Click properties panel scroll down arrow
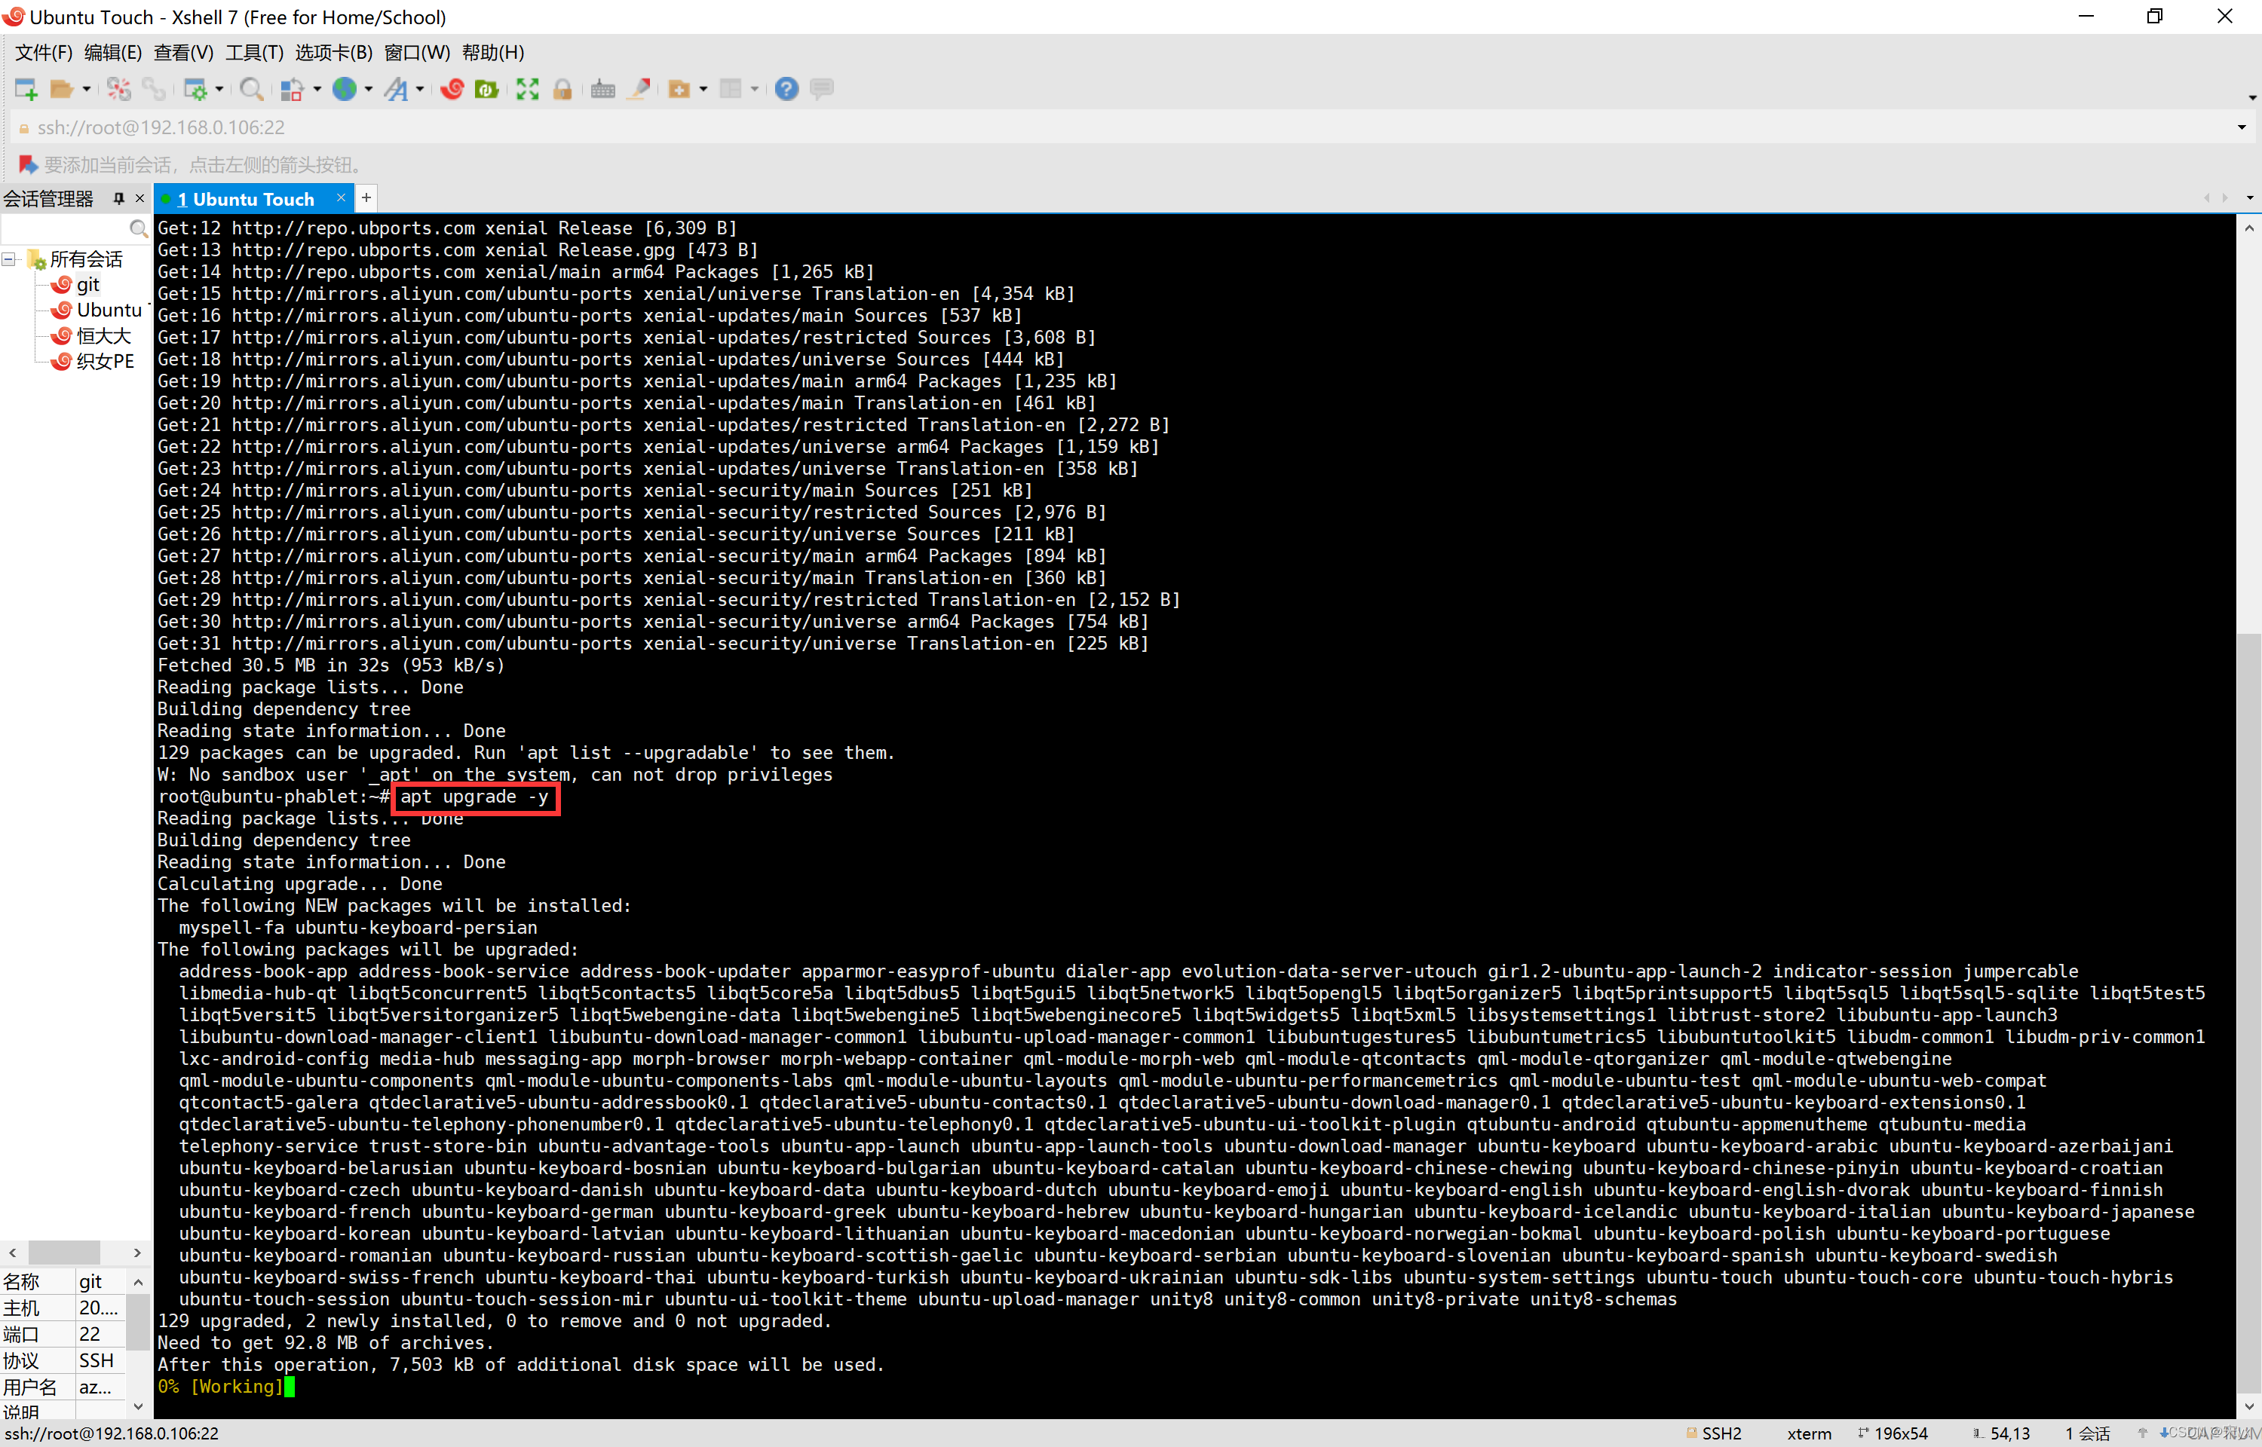 pos(139,1406)
